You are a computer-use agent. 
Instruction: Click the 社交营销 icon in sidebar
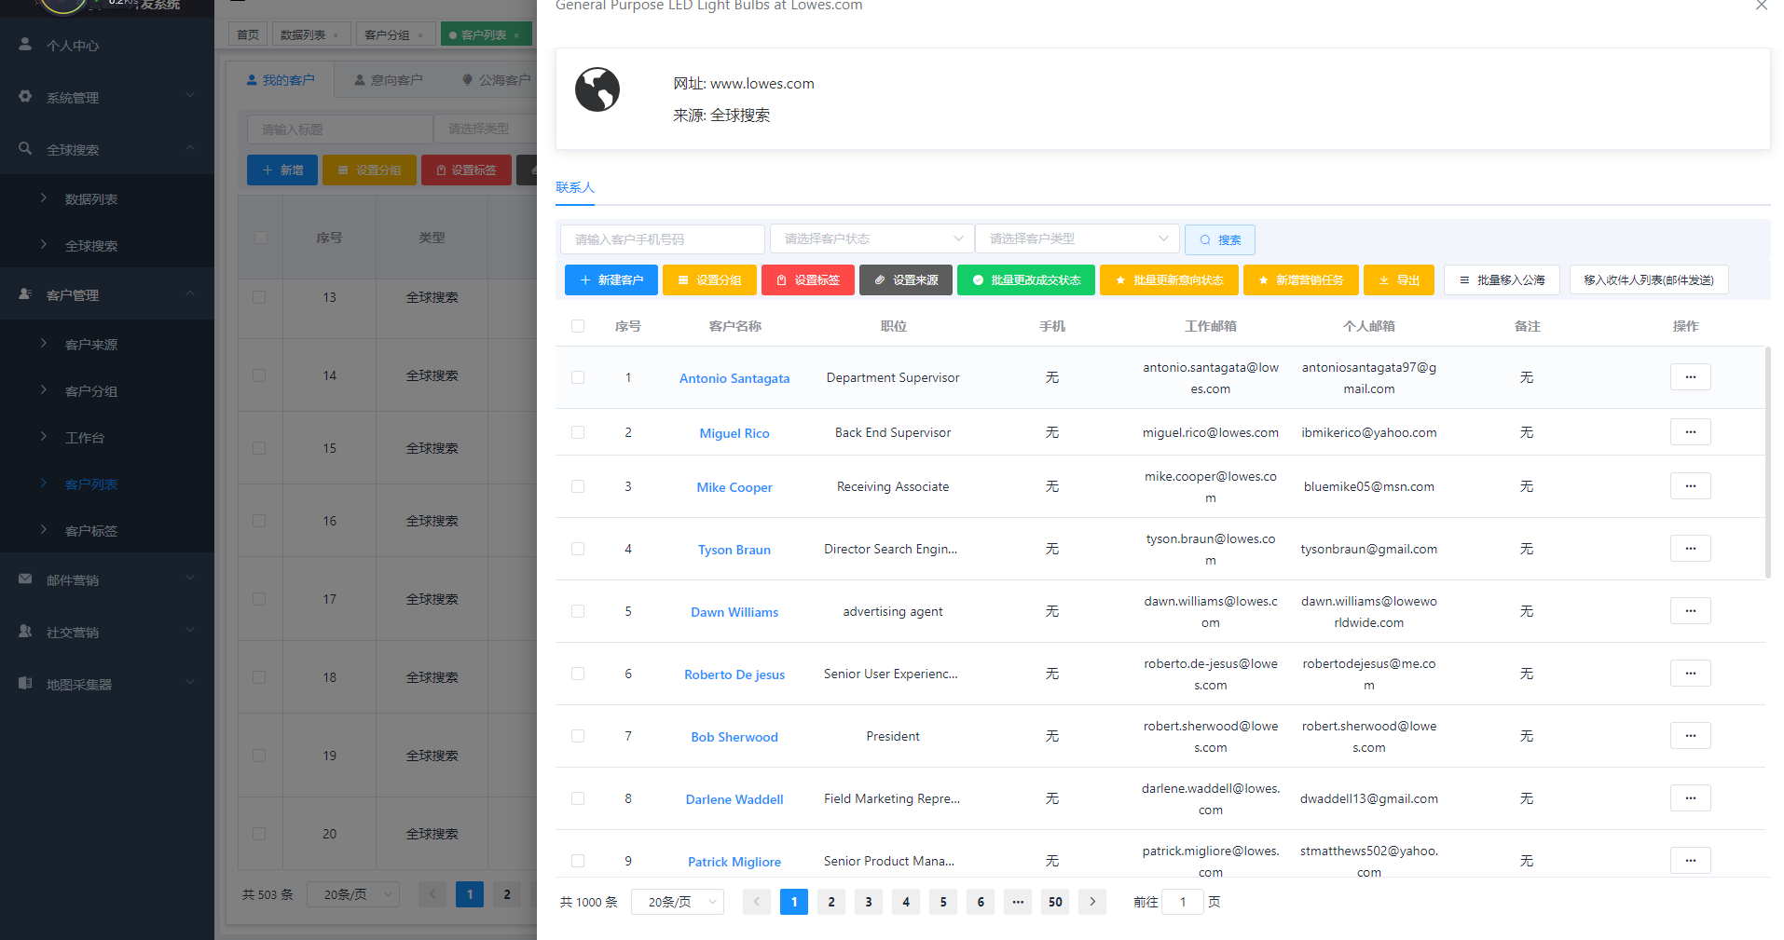25,632
